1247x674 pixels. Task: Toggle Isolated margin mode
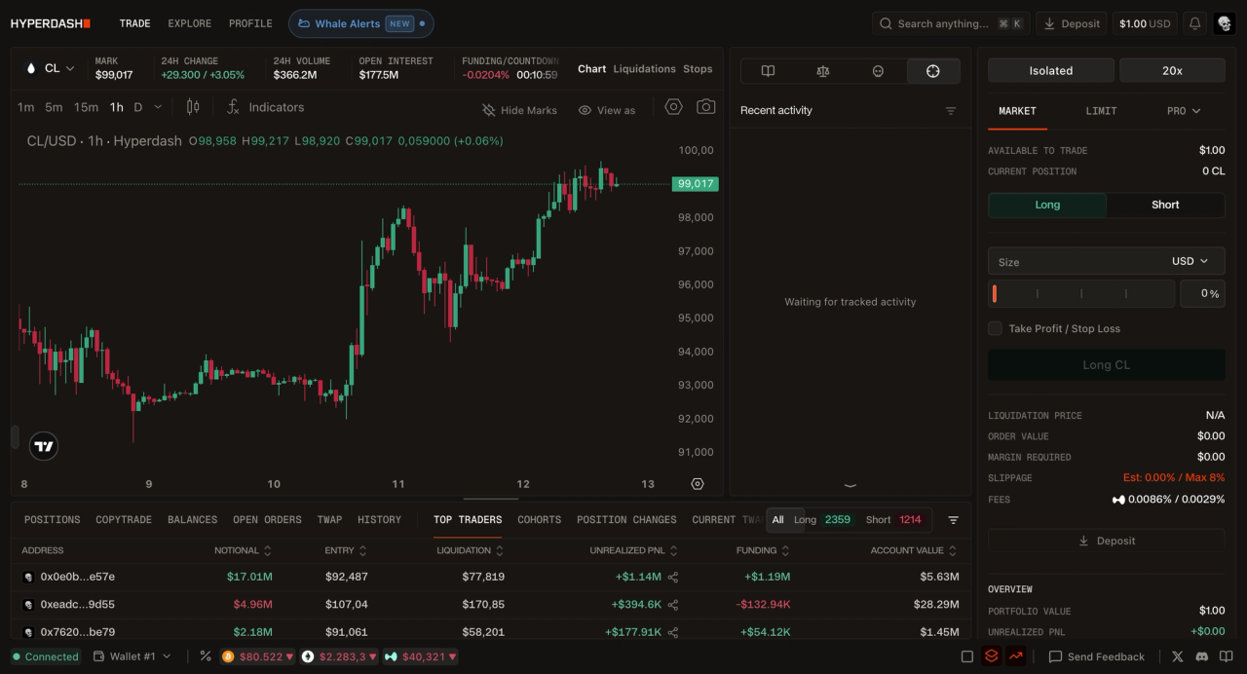click(x=1051, y=70)
